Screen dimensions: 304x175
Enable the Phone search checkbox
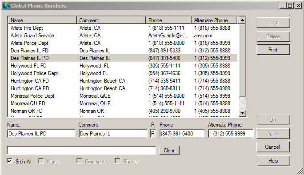117,161
